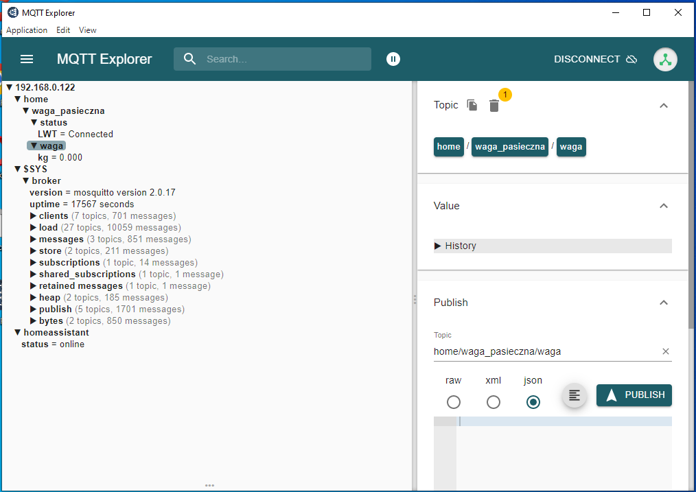Screen dimensions: 696x492
Task: Expand the heap topic node
Action: tap(34, 298)
